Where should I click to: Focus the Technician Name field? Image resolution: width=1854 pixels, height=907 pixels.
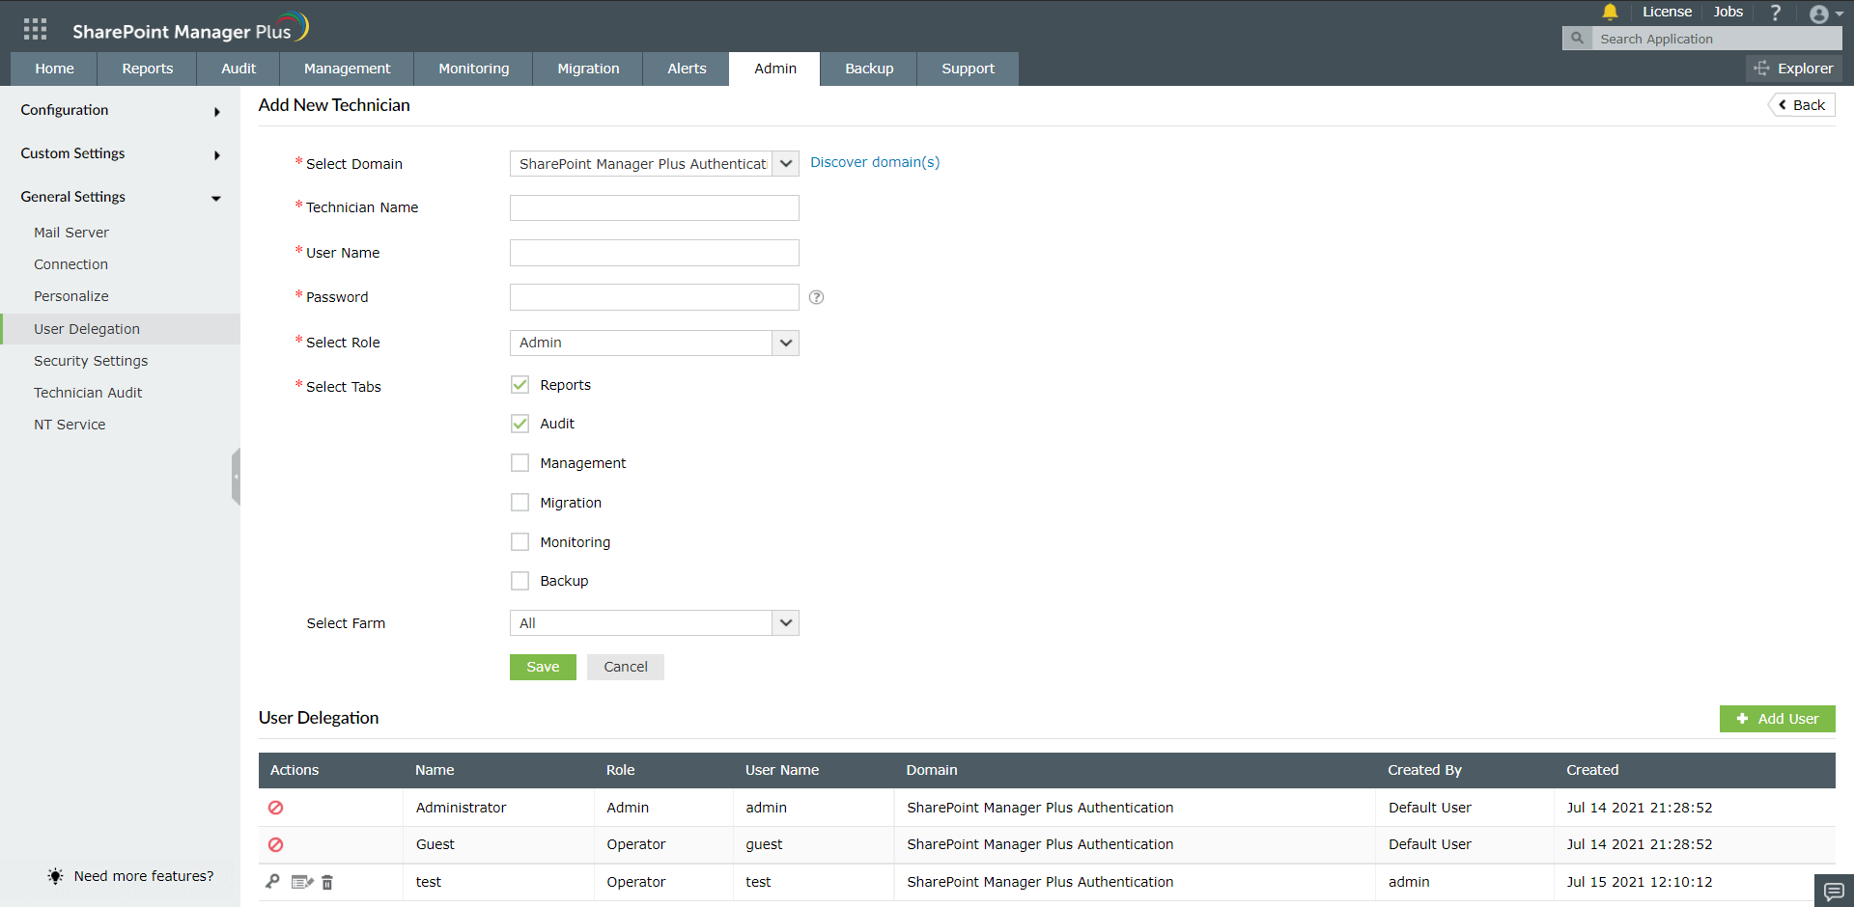tap(655, 208)
